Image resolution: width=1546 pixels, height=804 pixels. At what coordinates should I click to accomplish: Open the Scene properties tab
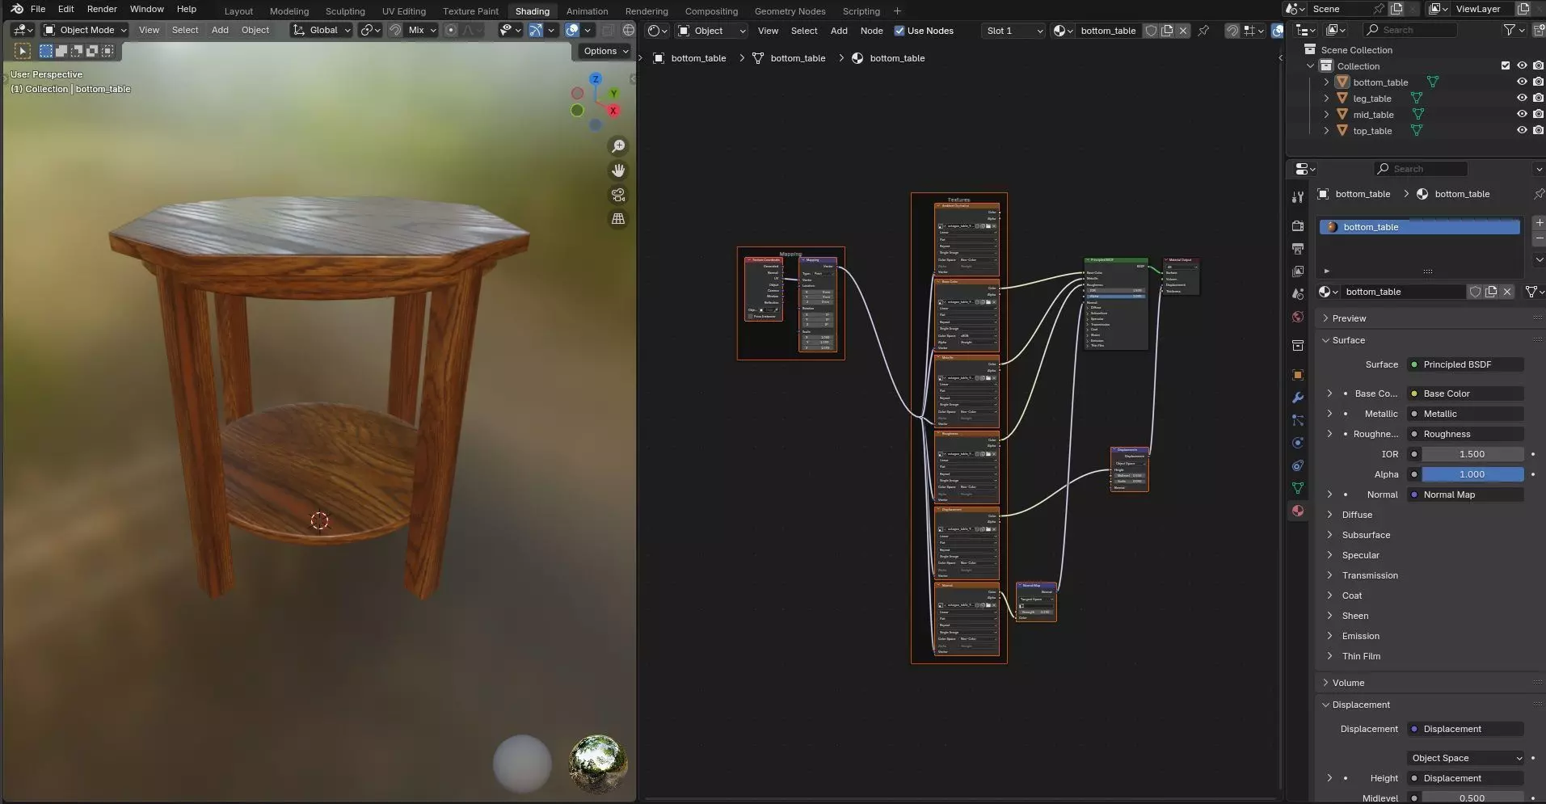pos(1298,294)
